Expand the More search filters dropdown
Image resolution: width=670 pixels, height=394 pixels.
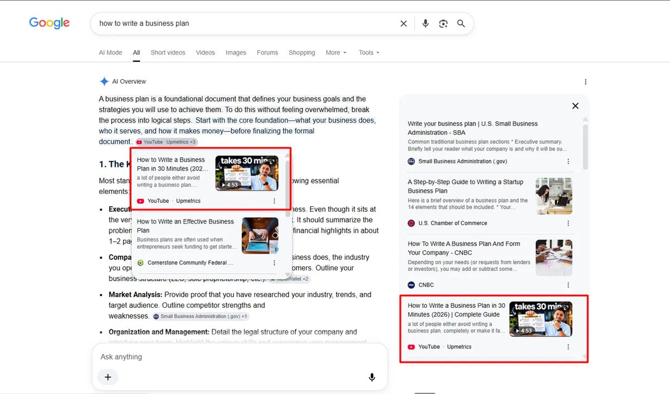(336, 52)
